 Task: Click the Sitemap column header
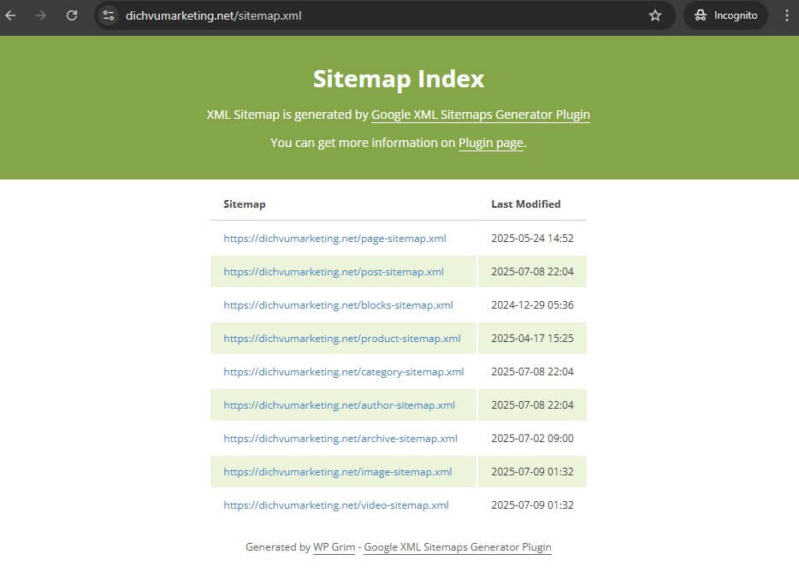point(245,204)
